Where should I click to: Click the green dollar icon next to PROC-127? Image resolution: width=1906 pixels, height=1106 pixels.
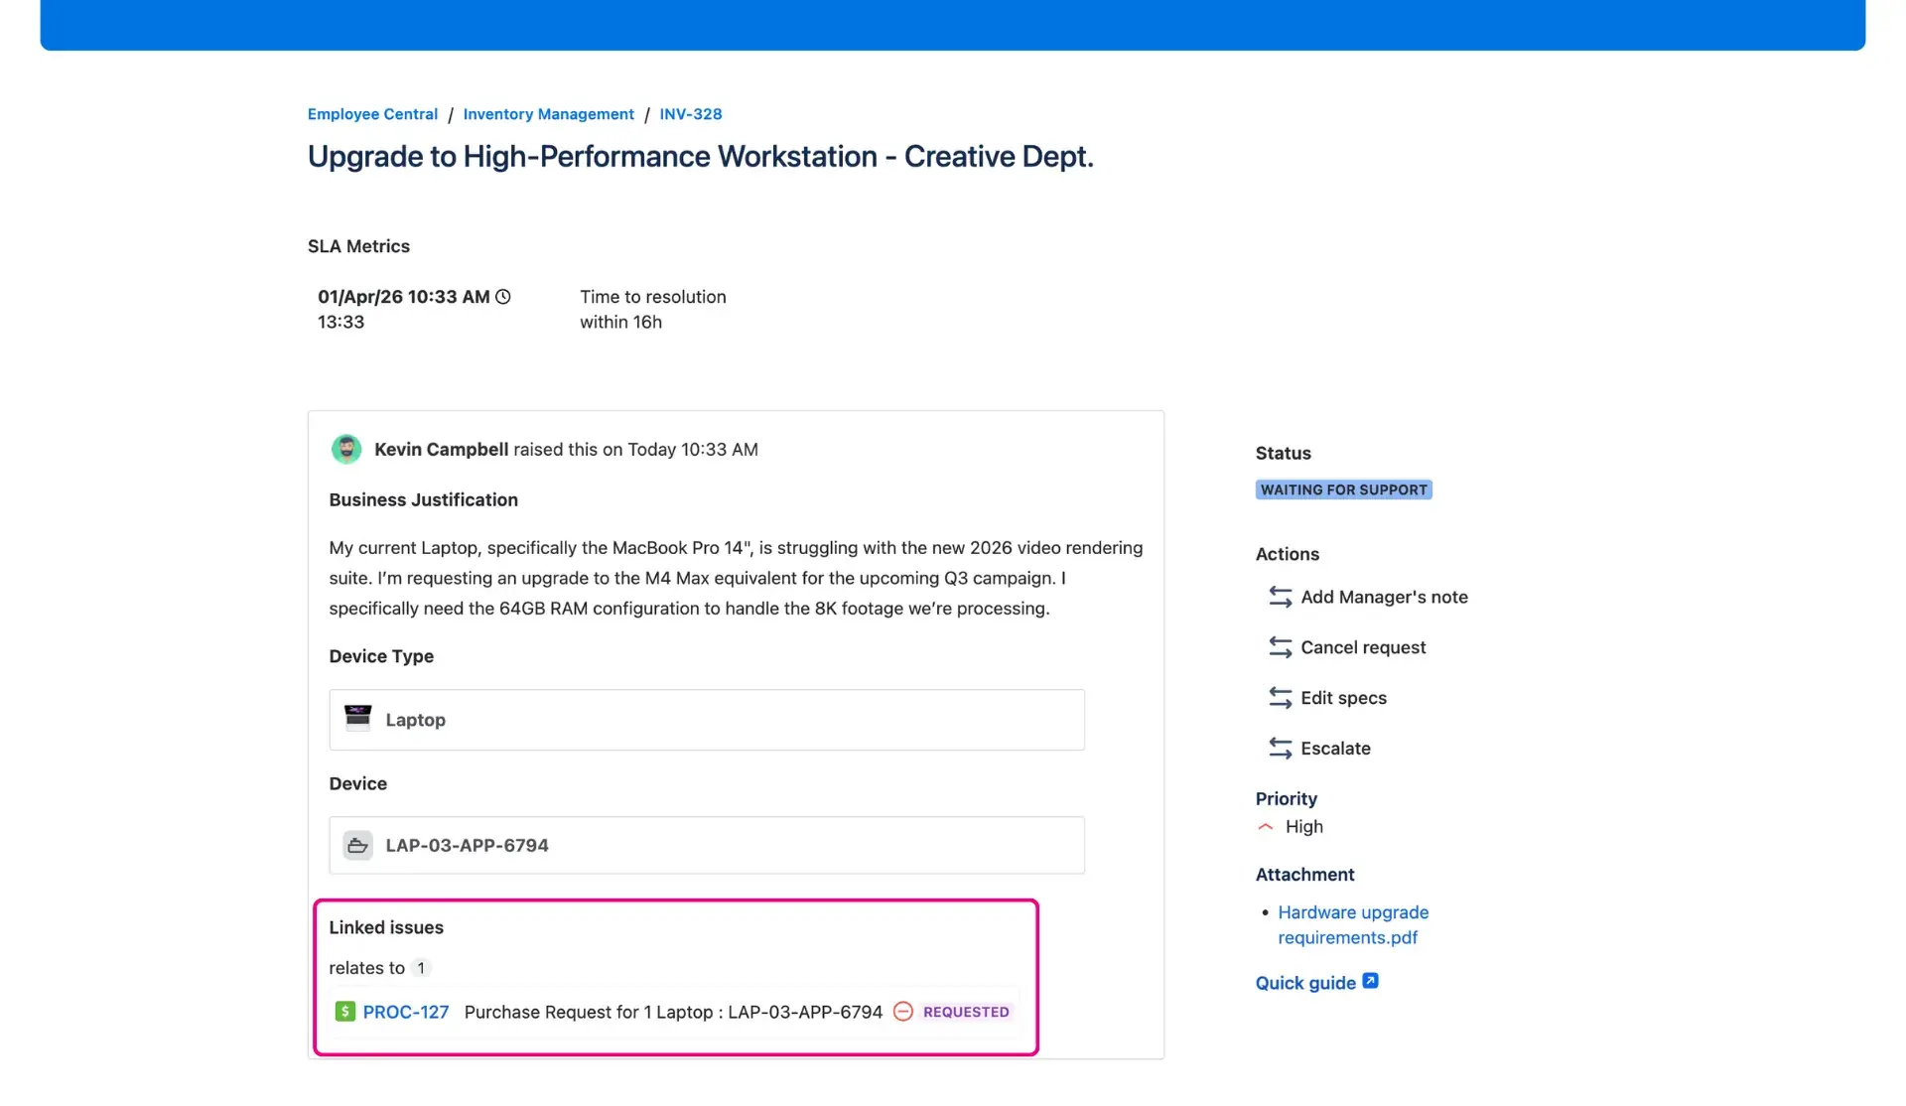pyautogui.click(x=344, y=1012)
